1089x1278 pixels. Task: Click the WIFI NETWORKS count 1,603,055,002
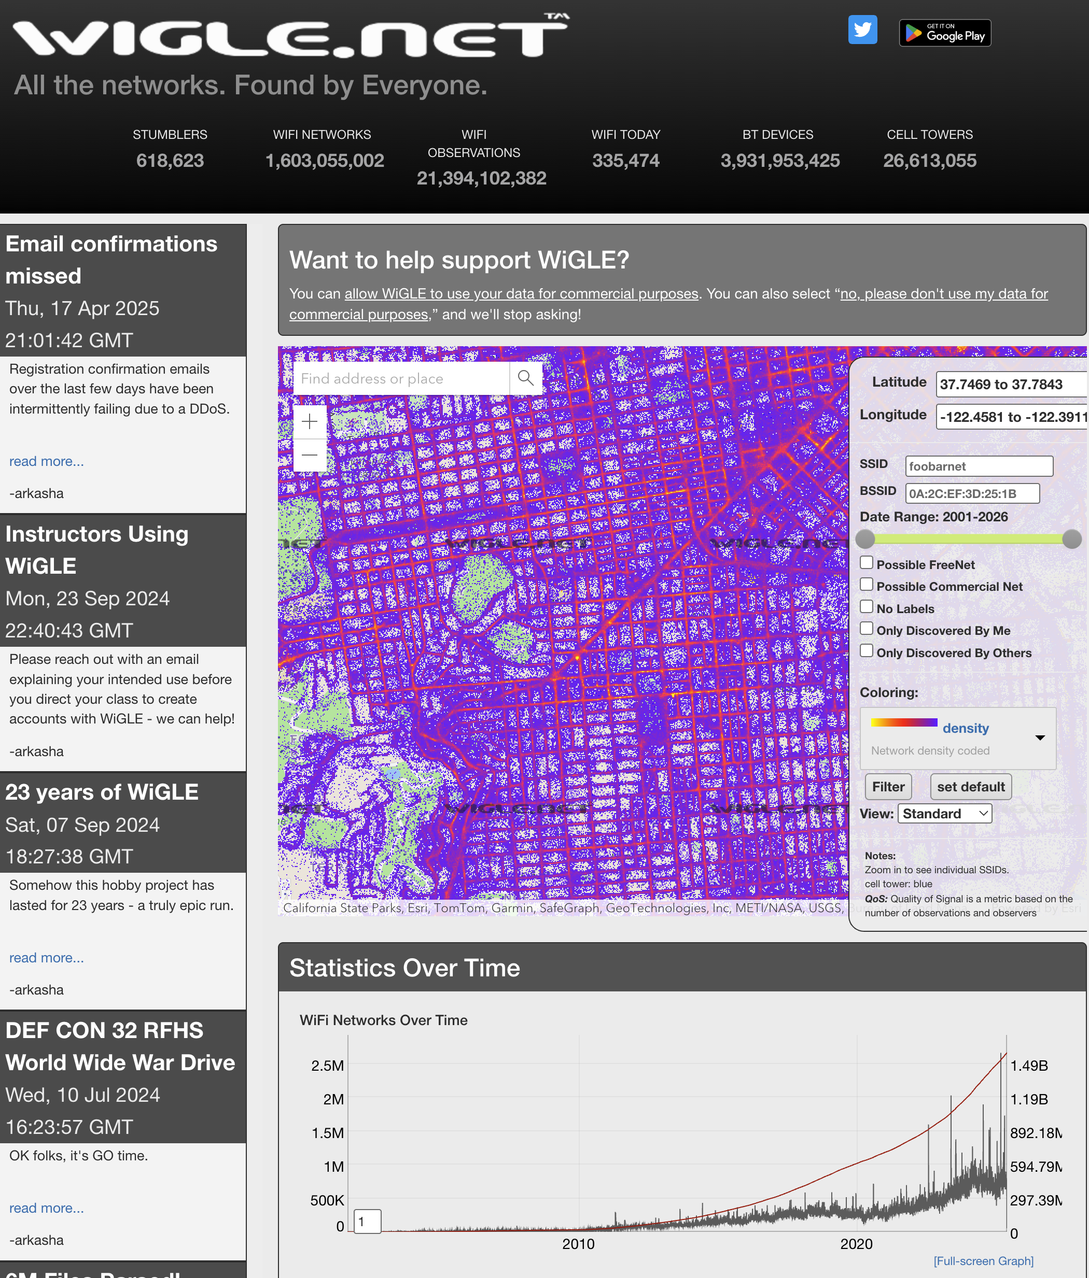coord(325,161)
